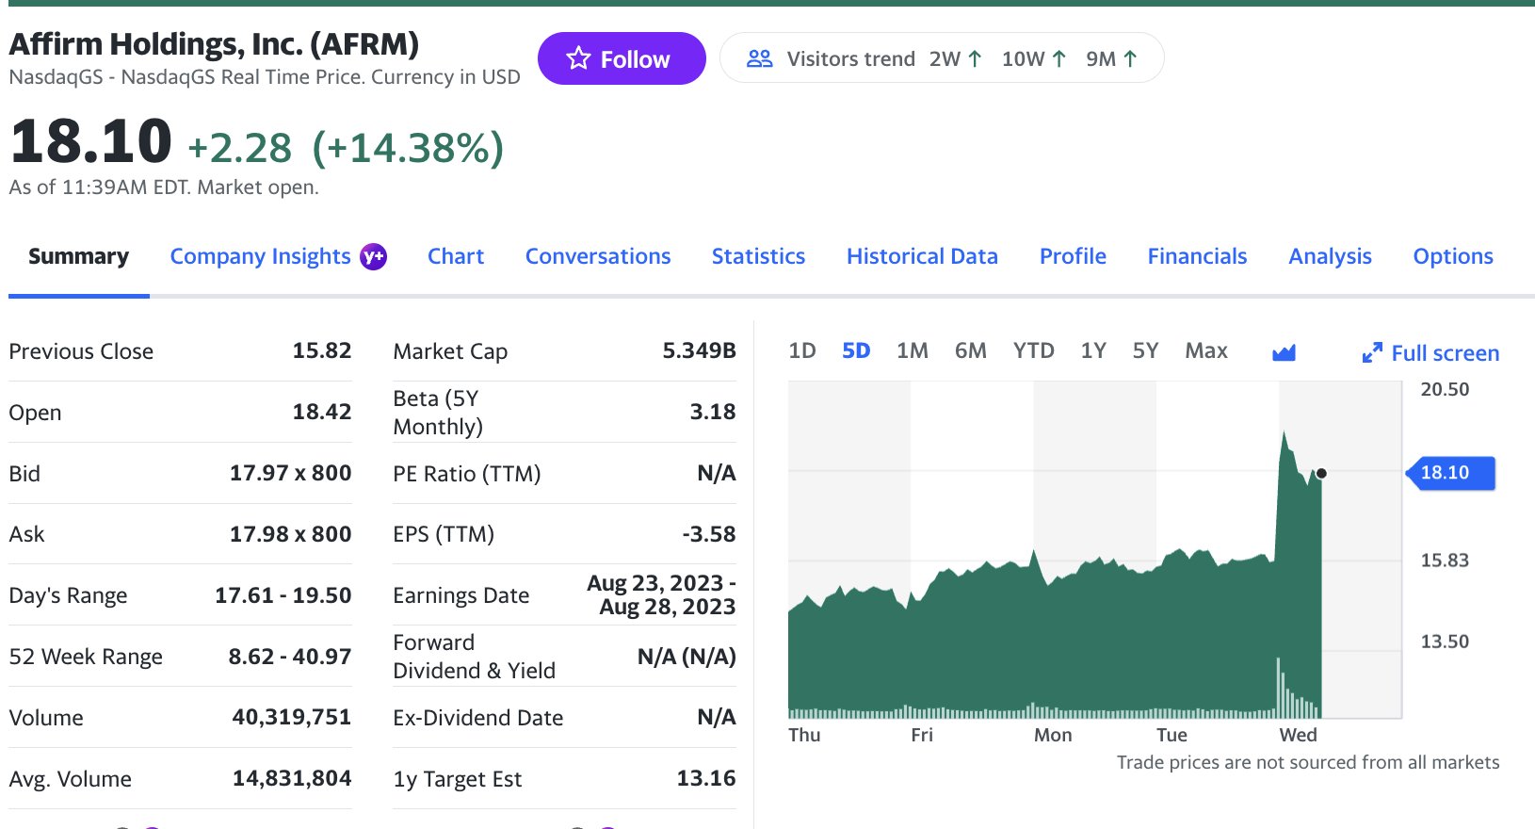Switch to the Analysis tab
Viewport: 1535px width, 829px height.
click(x=1330, y=256)
